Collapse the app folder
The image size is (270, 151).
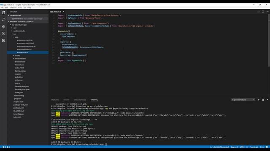tap(16, 37)
